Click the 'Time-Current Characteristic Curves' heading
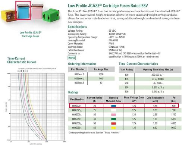 pyautogui.click(x=22, y=60)
